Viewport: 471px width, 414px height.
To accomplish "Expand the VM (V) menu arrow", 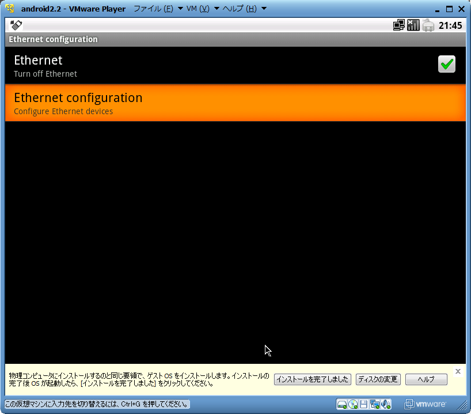I will (216, 9).
